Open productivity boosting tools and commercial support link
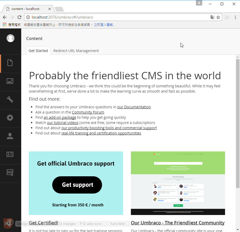 point(109,128)
